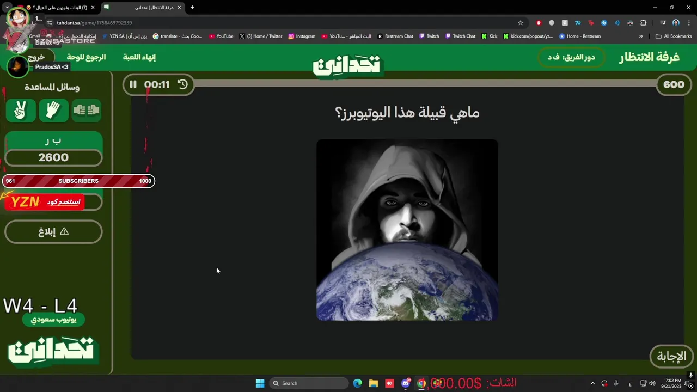Pause the question countdown timer
Image resolution: width=697 pixels, height=392 pixels.
[133, 84]
